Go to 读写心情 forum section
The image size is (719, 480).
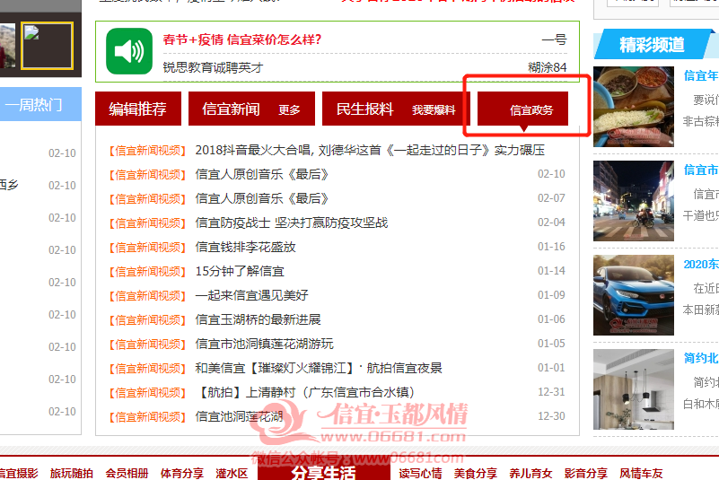420,473
